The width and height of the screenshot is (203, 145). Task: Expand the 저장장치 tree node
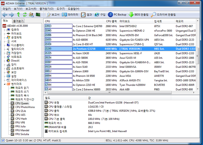pos(5,53)
